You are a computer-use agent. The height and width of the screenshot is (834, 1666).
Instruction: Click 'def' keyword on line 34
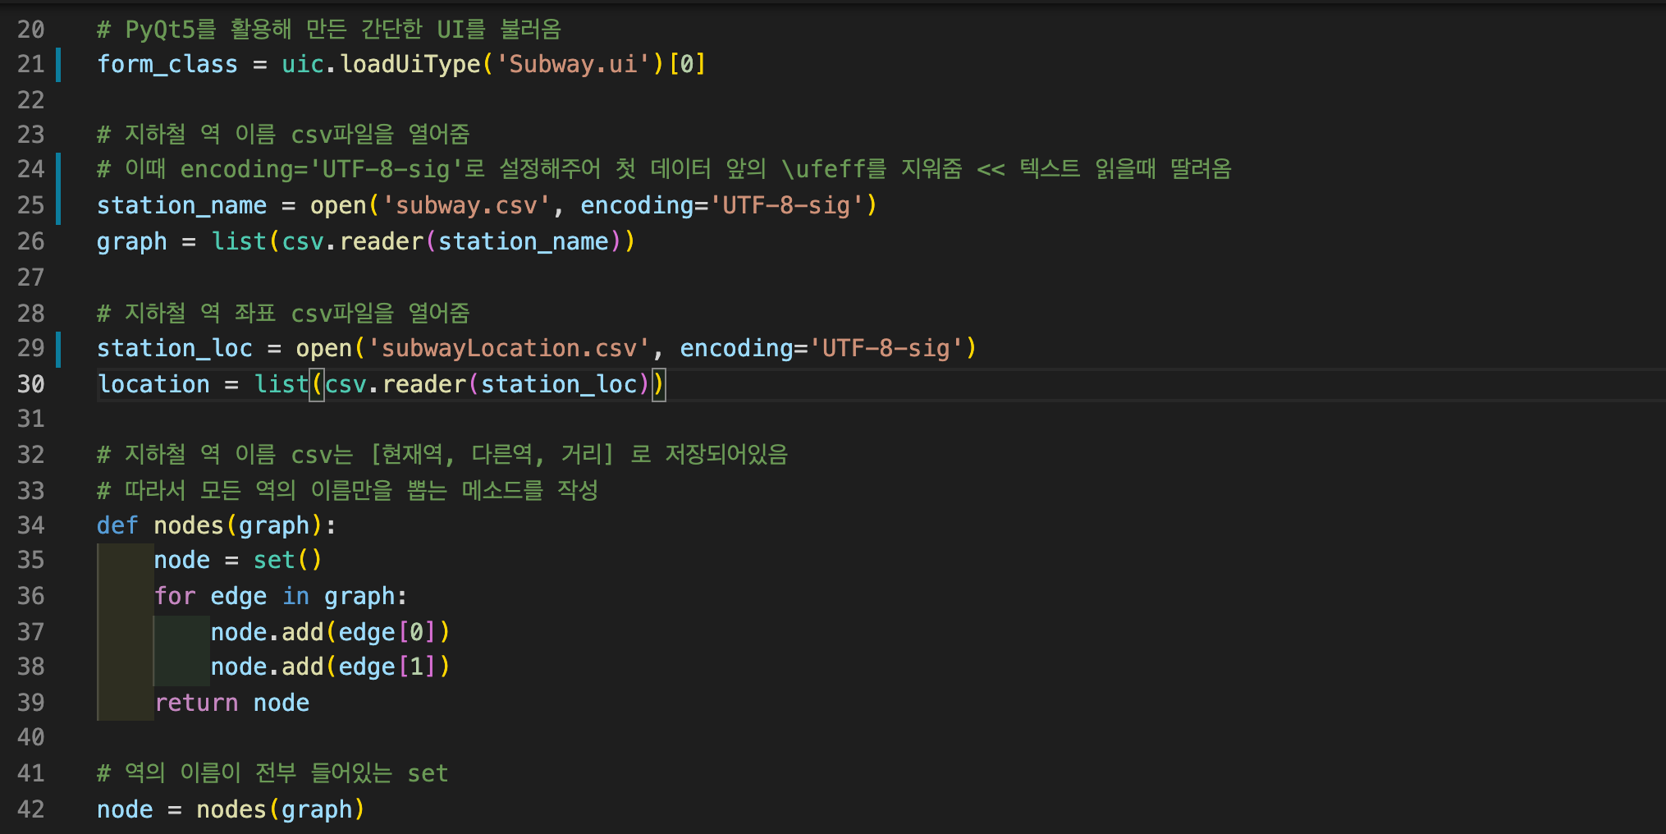(117, 525)
